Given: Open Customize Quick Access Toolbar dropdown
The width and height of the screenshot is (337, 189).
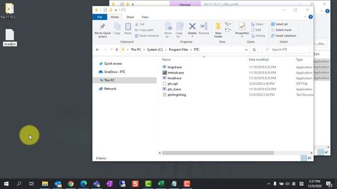Looking at the screenshot, I should pyautogui.click(x=116, y=10).
